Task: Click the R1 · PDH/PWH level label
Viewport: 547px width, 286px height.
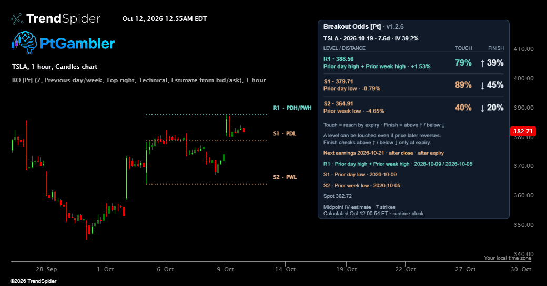Action: coord(292,108)
